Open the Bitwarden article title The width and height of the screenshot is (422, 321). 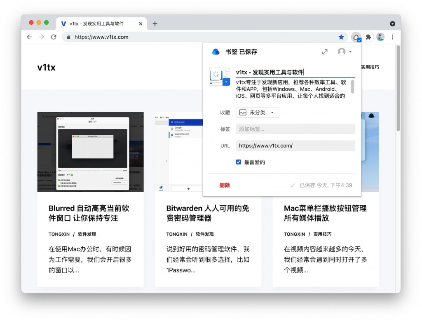point(208,213)
